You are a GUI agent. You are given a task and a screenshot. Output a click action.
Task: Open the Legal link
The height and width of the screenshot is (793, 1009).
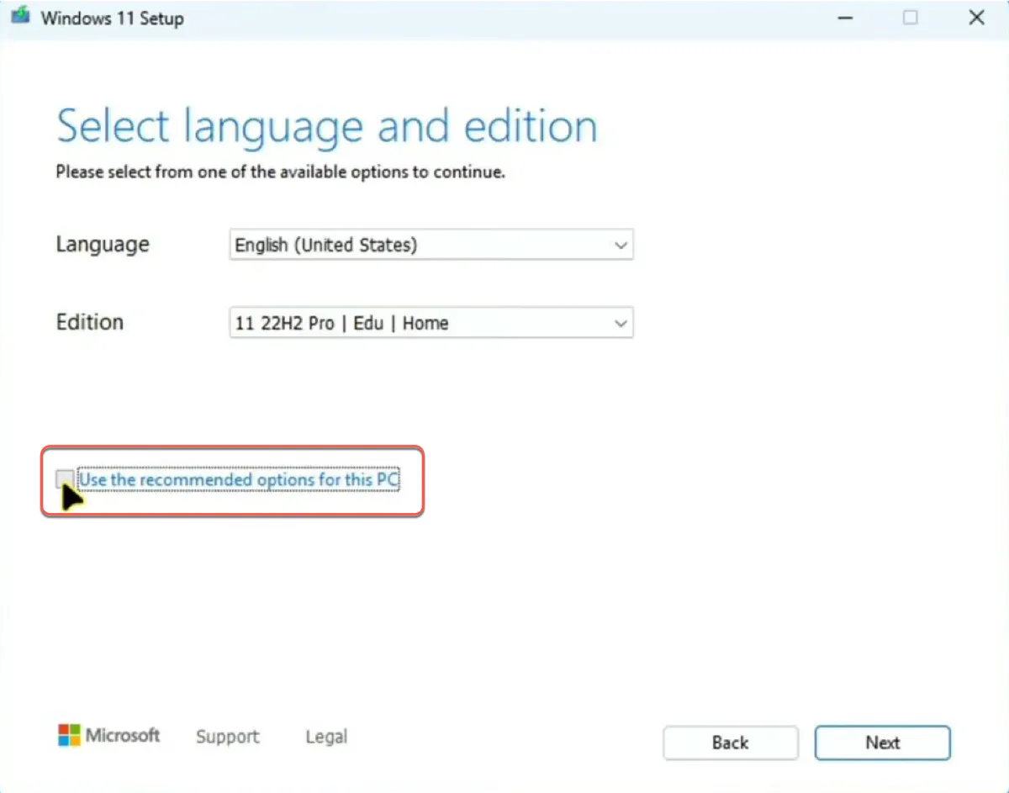(326, 736)
